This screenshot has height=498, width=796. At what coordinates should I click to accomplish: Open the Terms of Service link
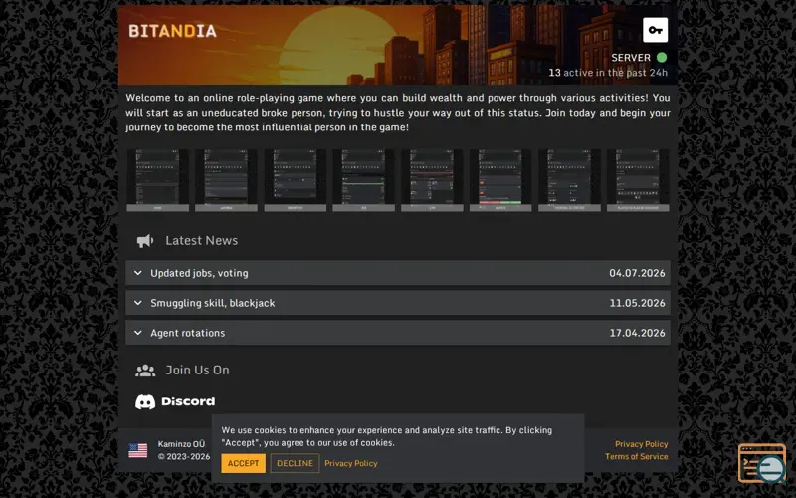point(636,457)
